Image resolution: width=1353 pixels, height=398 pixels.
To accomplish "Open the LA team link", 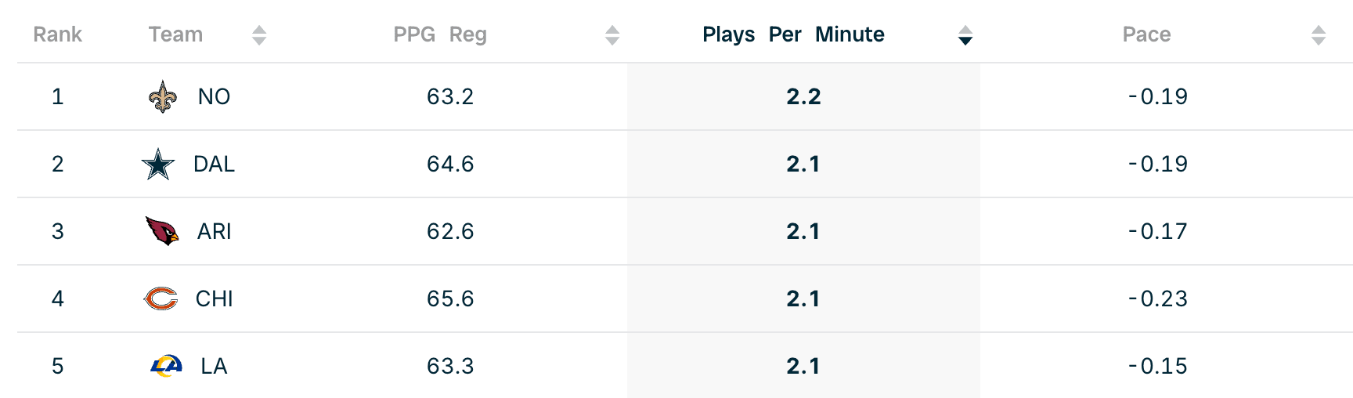I will click(x=214, y=366).
